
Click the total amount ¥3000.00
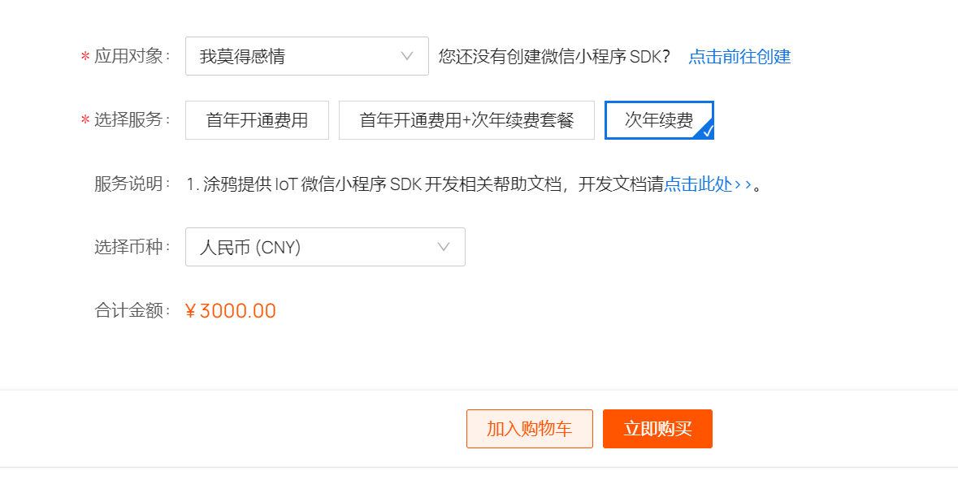230,311
